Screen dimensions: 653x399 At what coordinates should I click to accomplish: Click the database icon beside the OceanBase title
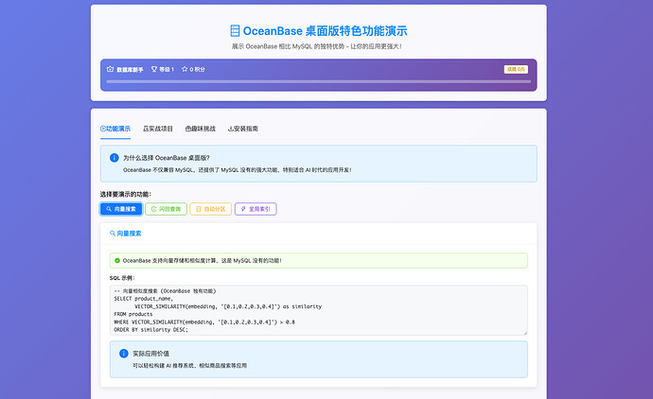(235, 31)
